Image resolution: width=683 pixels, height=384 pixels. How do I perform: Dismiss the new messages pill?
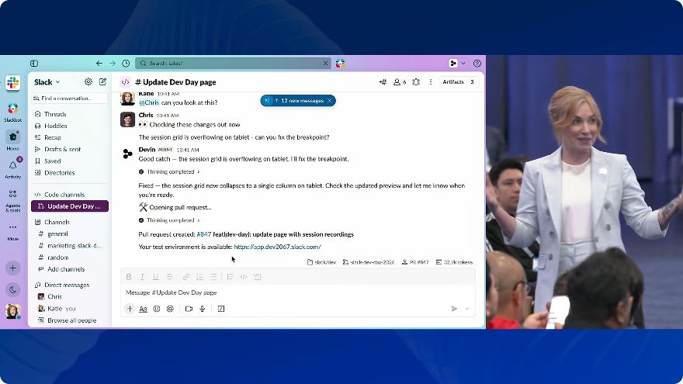(330, 101)
